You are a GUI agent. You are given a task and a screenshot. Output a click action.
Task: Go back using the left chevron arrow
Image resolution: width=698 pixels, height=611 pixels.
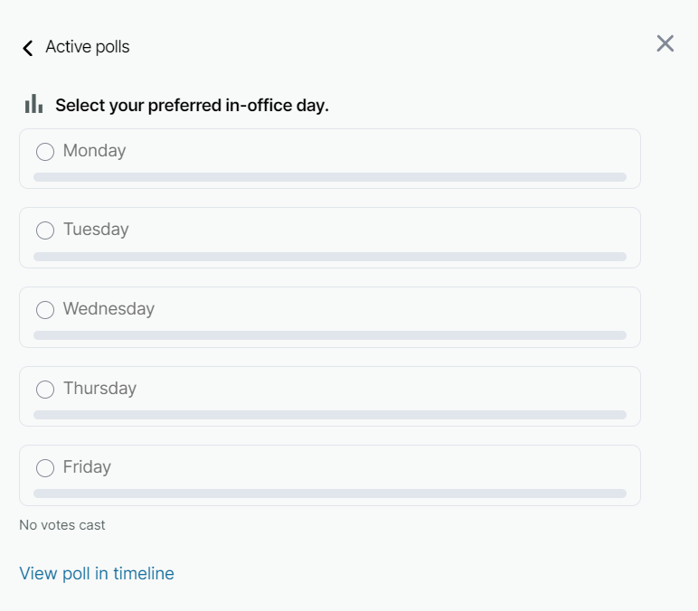coord(28,48)
